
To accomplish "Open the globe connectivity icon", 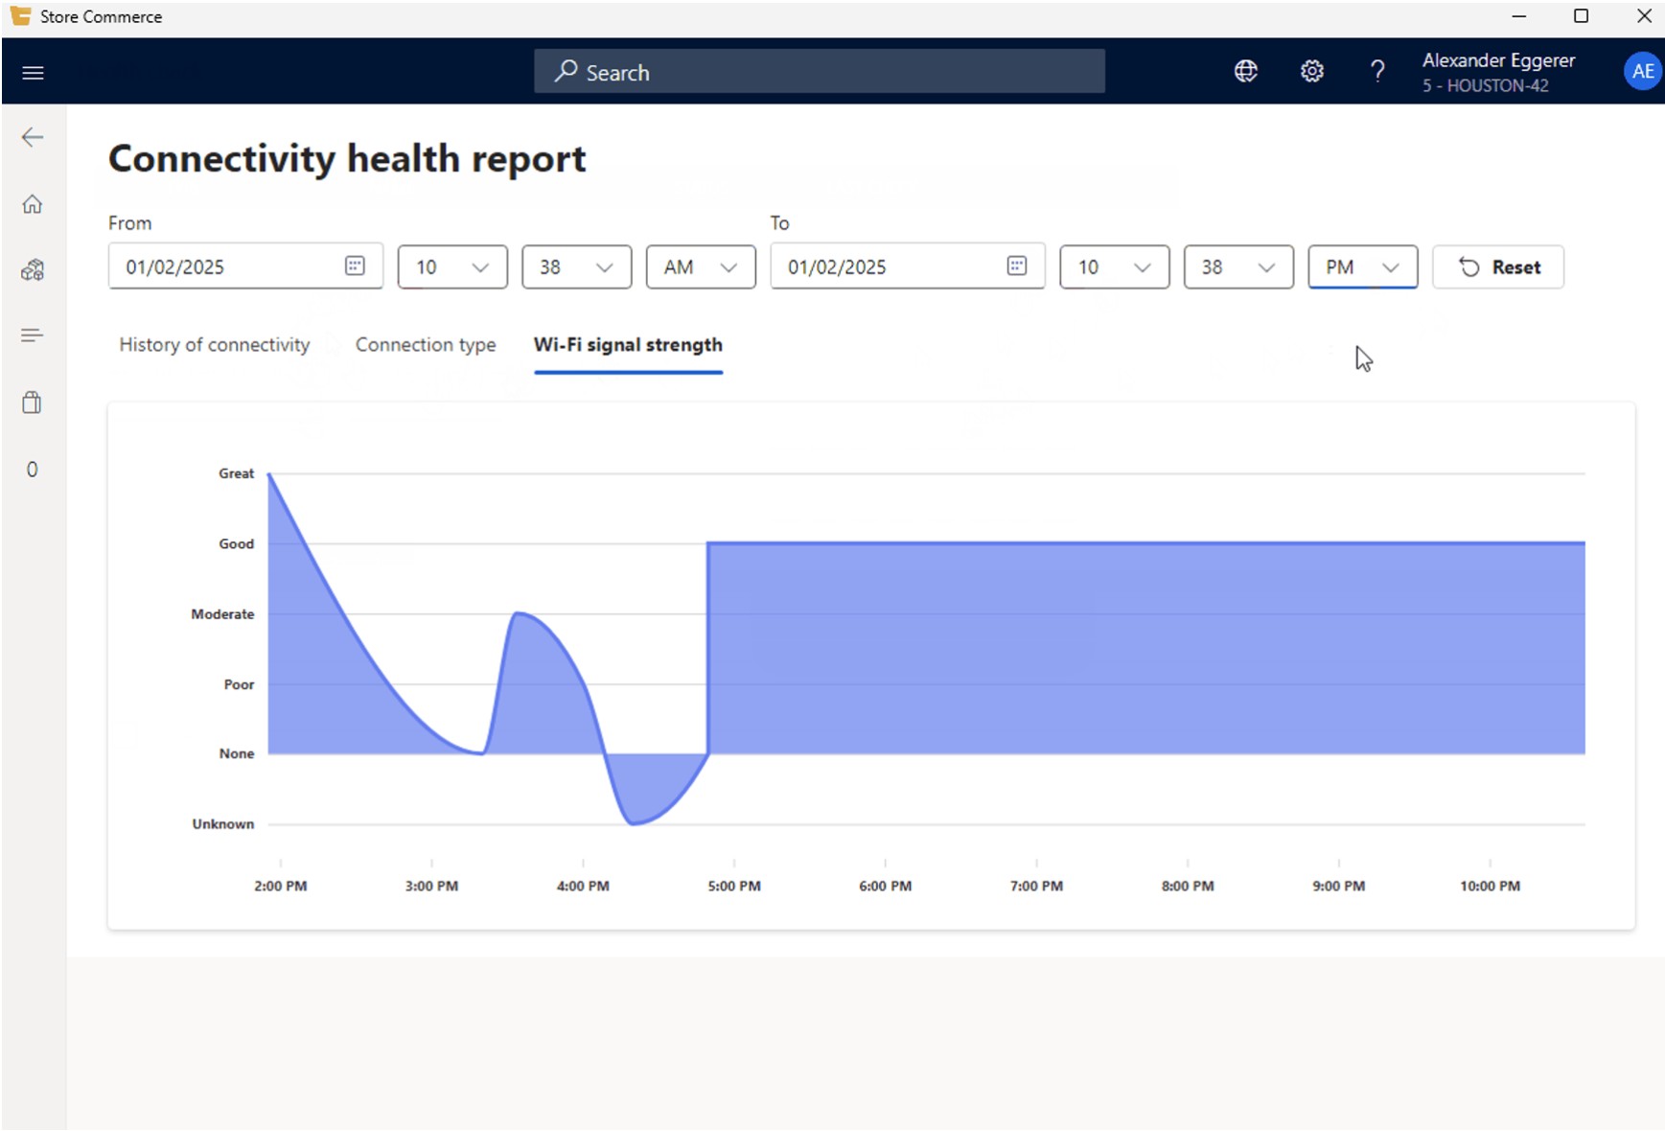I will coord(1246,71).
